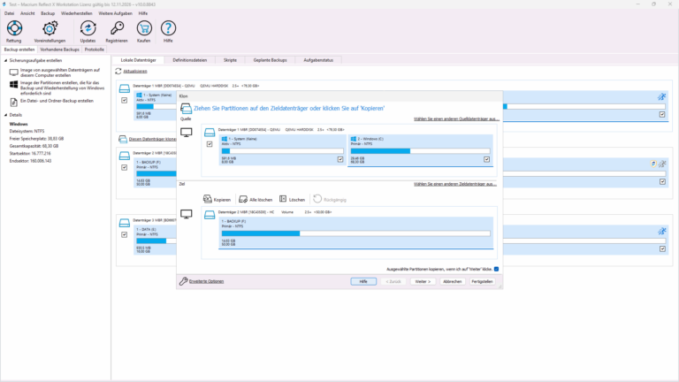Refresh disks with the Aktualisieren icon
The width and height of the screenshot is (679, 382).
(x=118, y=71)
